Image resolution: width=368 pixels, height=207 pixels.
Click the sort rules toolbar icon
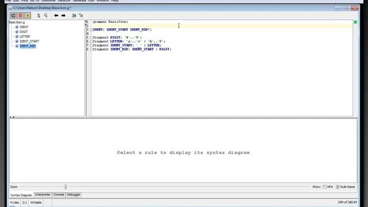(39, 16)
